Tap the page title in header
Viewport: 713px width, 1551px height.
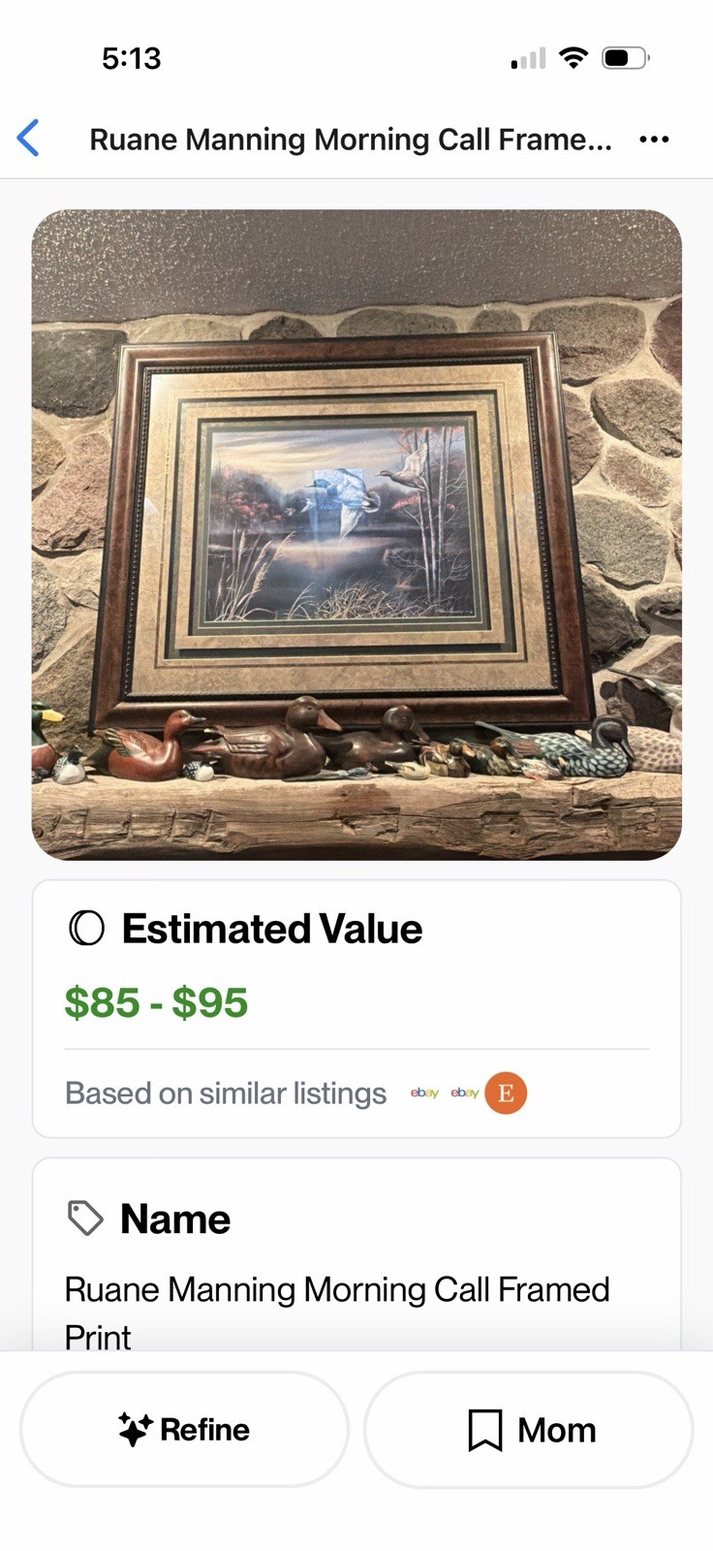click(351, 140)
